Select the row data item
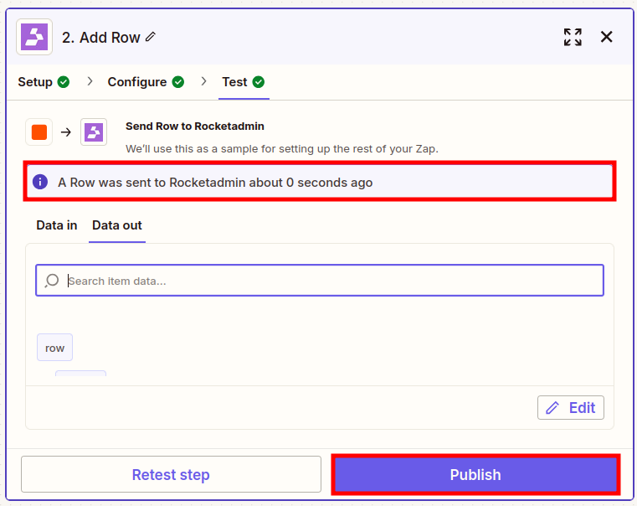The width and height of the screenshot is (637, 506). (x=55, y=348)
